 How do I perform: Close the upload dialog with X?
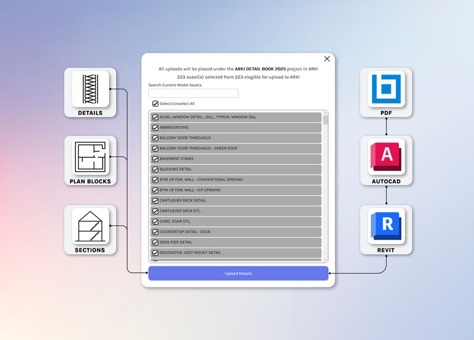(x=327, y=59)
